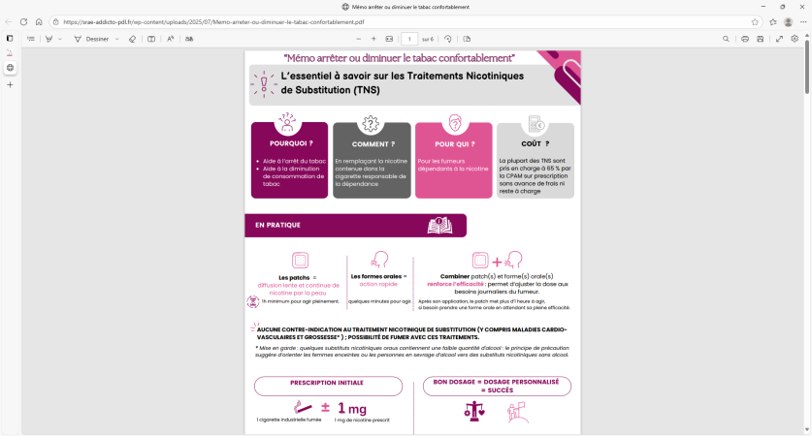The image size is (812, 436).
Task: Click the '1 mg' dosage text
Action: point(352,409)
